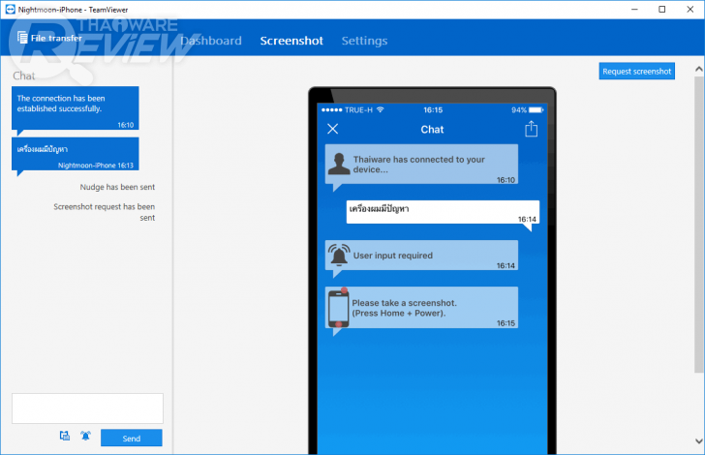Send a nudge using the bell icon
705x455 pixels.
(85, 437)
